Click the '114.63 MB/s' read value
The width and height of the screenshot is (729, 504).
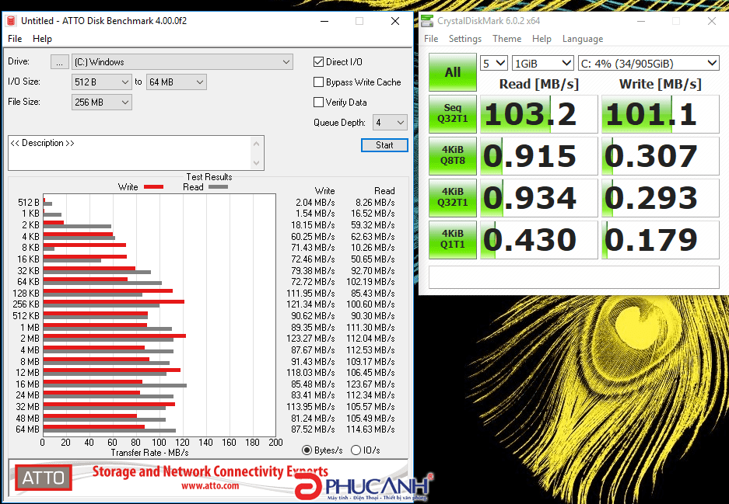click(370, 429)
